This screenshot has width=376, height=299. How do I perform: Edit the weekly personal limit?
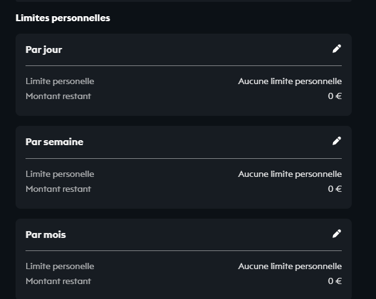point(337,141)
